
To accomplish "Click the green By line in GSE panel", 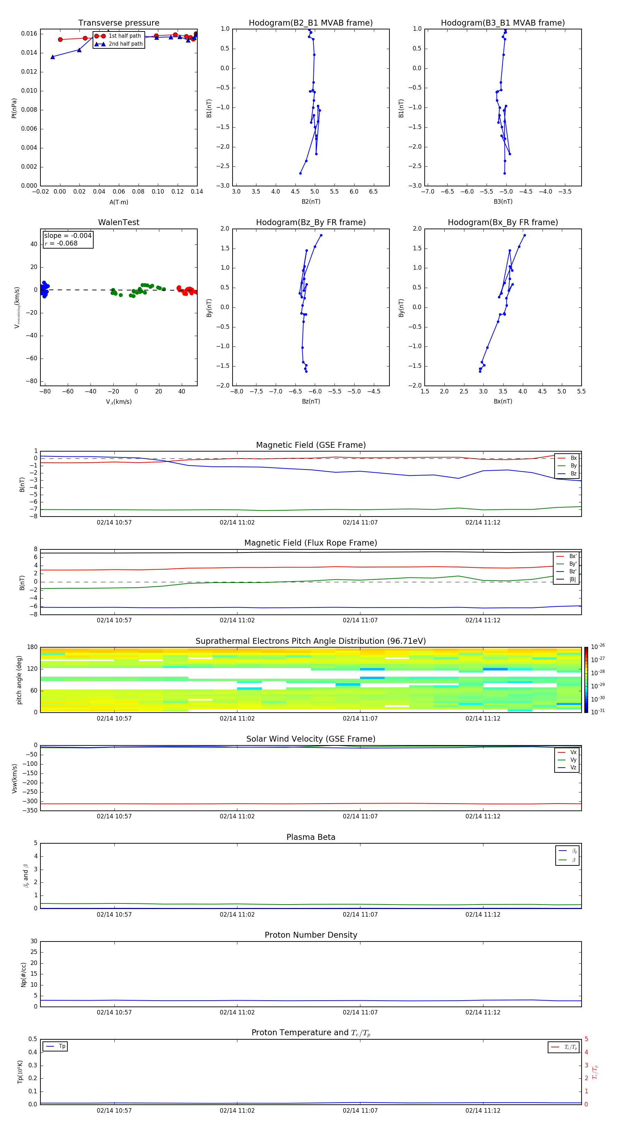I will [311, 510].
